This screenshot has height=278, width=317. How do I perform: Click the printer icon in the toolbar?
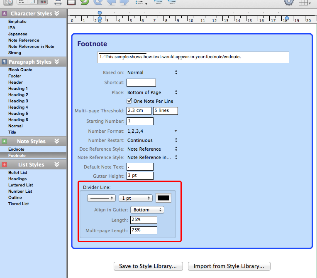(x=59, y=2)
